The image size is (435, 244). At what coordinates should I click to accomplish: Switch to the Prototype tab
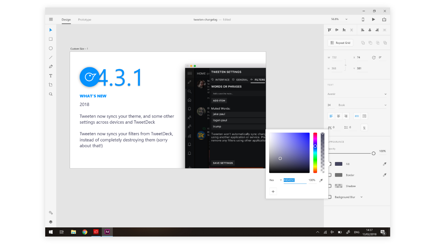click(x=85, y=20)
